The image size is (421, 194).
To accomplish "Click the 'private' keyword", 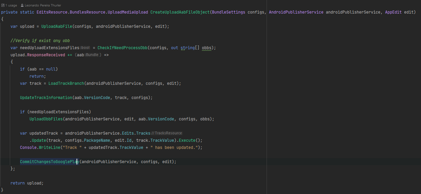I will pos(9,12).
